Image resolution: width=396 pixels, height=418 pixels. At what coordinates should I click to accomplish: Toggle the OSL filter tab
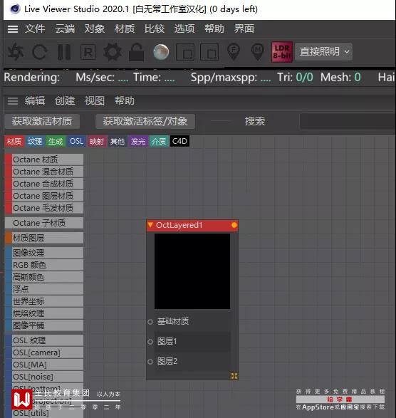tap(76, 141)
